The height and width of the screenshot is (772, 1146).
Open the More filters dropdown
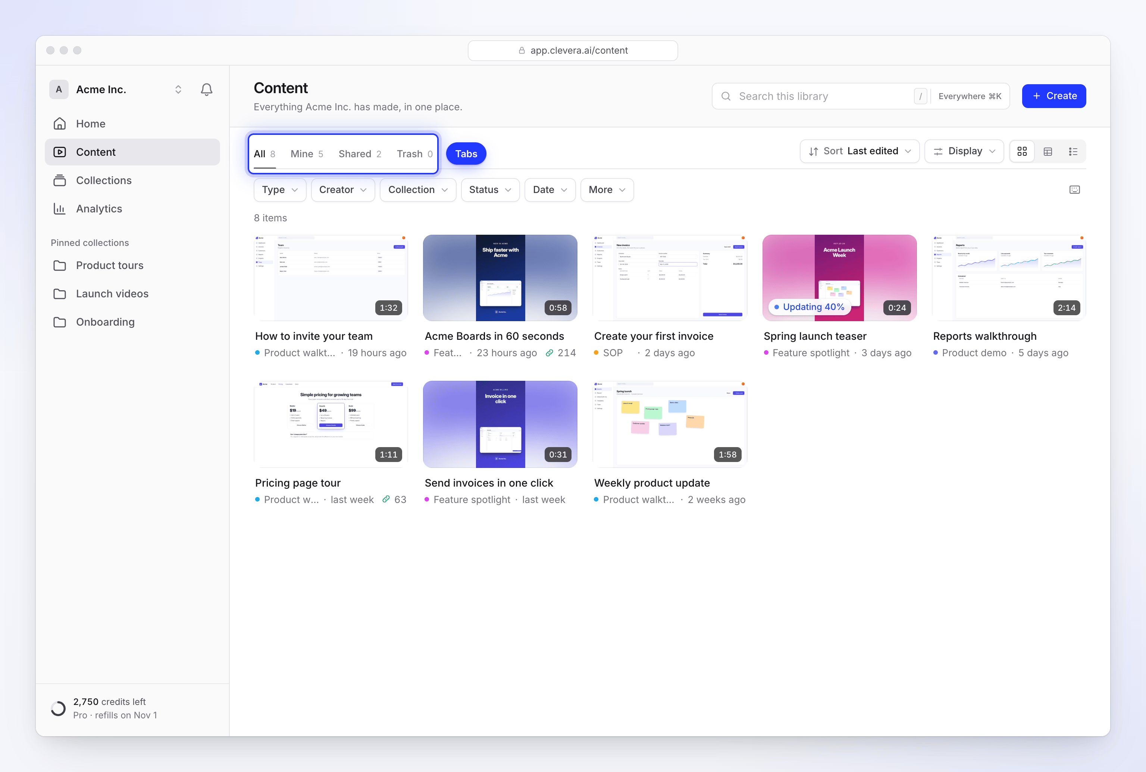tap(607, 190)
